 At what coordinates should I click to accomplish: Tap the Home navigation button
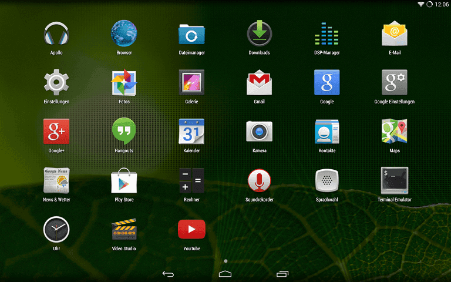(x=225, y=274)
